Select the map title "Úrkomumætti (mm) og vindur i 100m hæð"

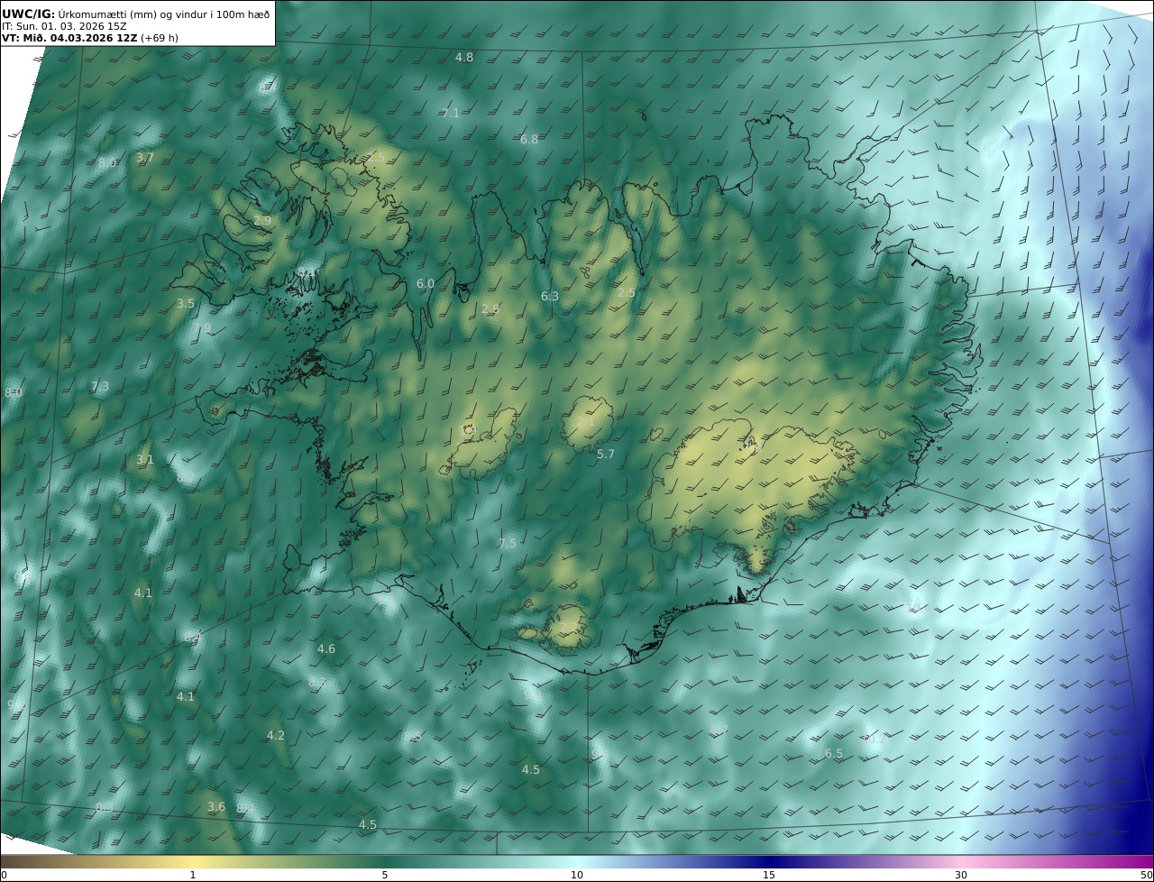click(164, 14)
